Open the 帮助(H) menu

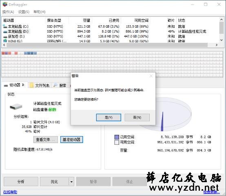pos(39,12)
